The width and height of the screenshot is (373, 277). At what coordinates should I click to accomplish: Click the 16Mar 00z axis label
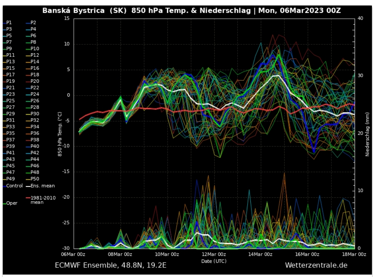[307, 254]
